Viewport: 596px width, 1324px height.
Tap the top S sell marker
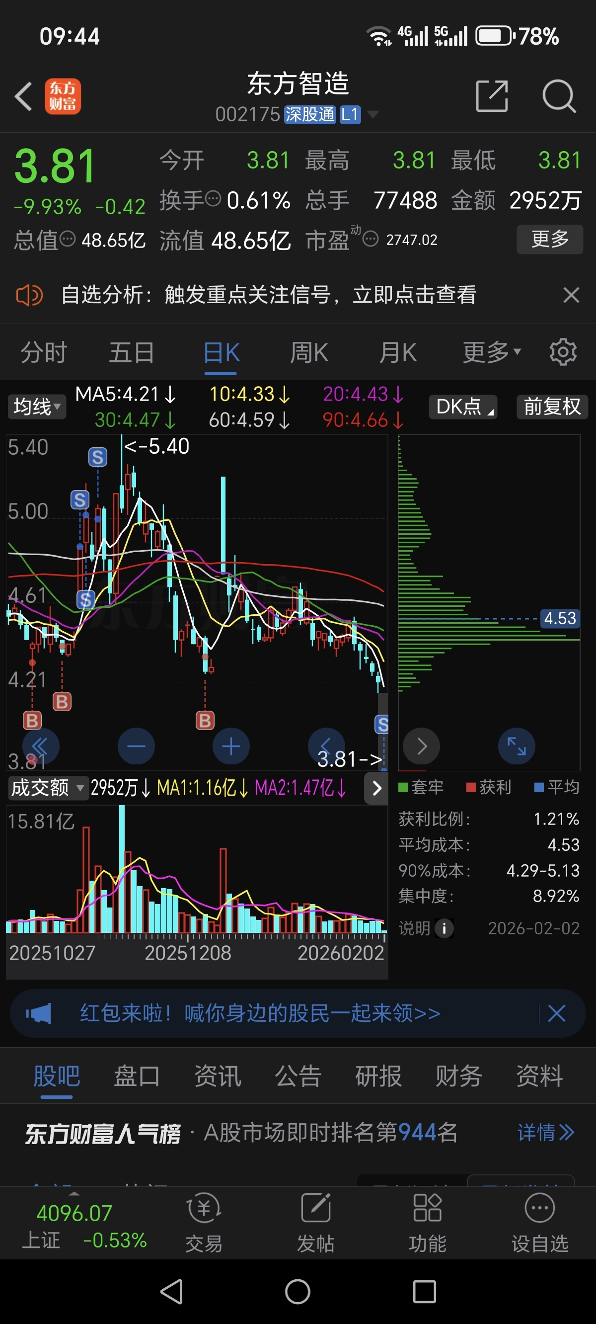[98, 456]
